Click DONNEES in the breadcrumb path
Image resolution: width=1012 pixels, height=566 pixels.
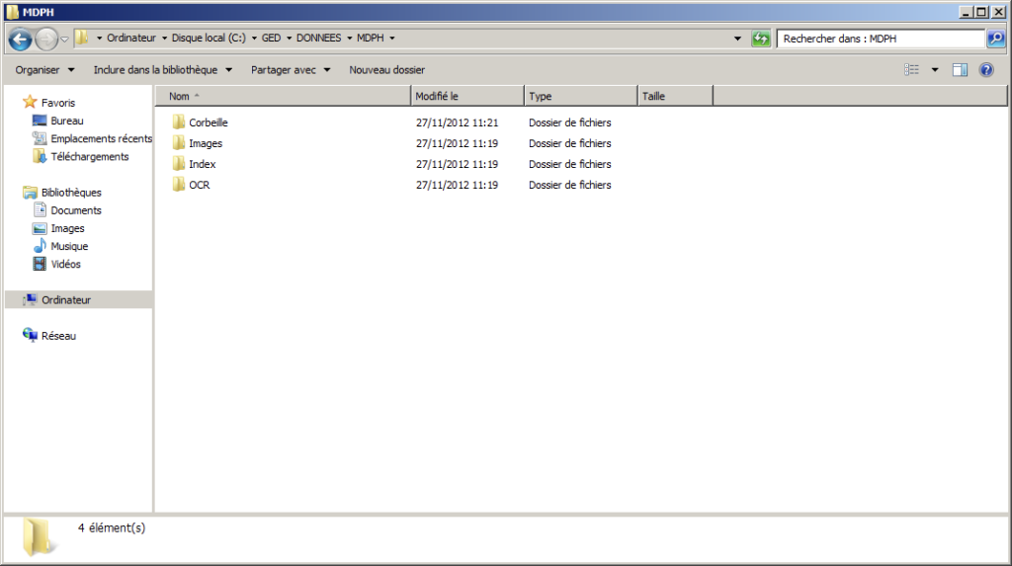tap(318, 39)
